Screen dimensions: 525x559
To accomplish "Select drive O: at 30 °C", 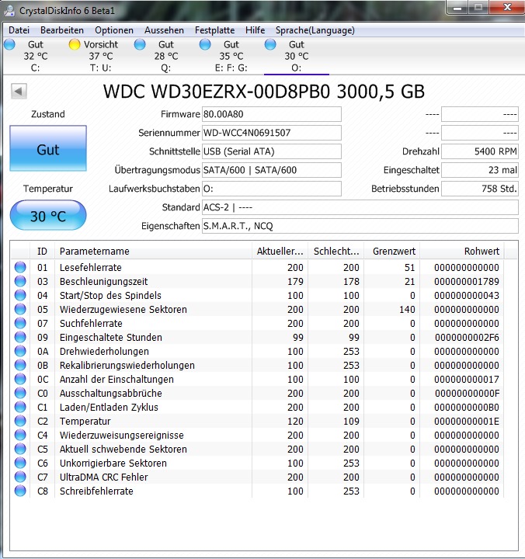I will click(297, 56).
